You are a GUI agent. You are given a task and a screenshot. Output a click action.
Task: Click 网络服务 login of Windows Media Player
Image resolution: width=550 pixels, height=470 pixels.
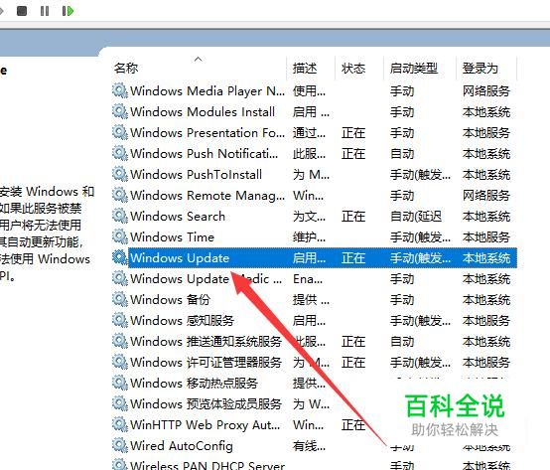pos(486,91)
